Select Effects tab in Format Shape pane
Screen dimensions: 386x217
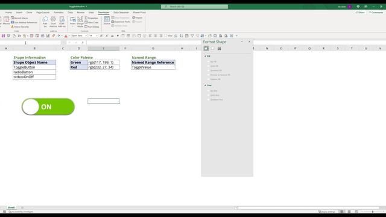[x=213, y=48]
